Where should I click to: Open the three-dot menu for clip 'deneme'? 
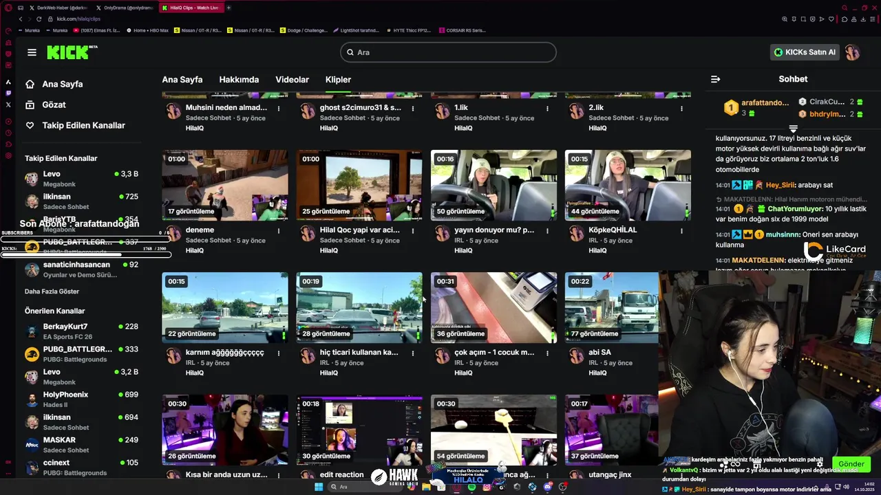(x=279, y=231)
